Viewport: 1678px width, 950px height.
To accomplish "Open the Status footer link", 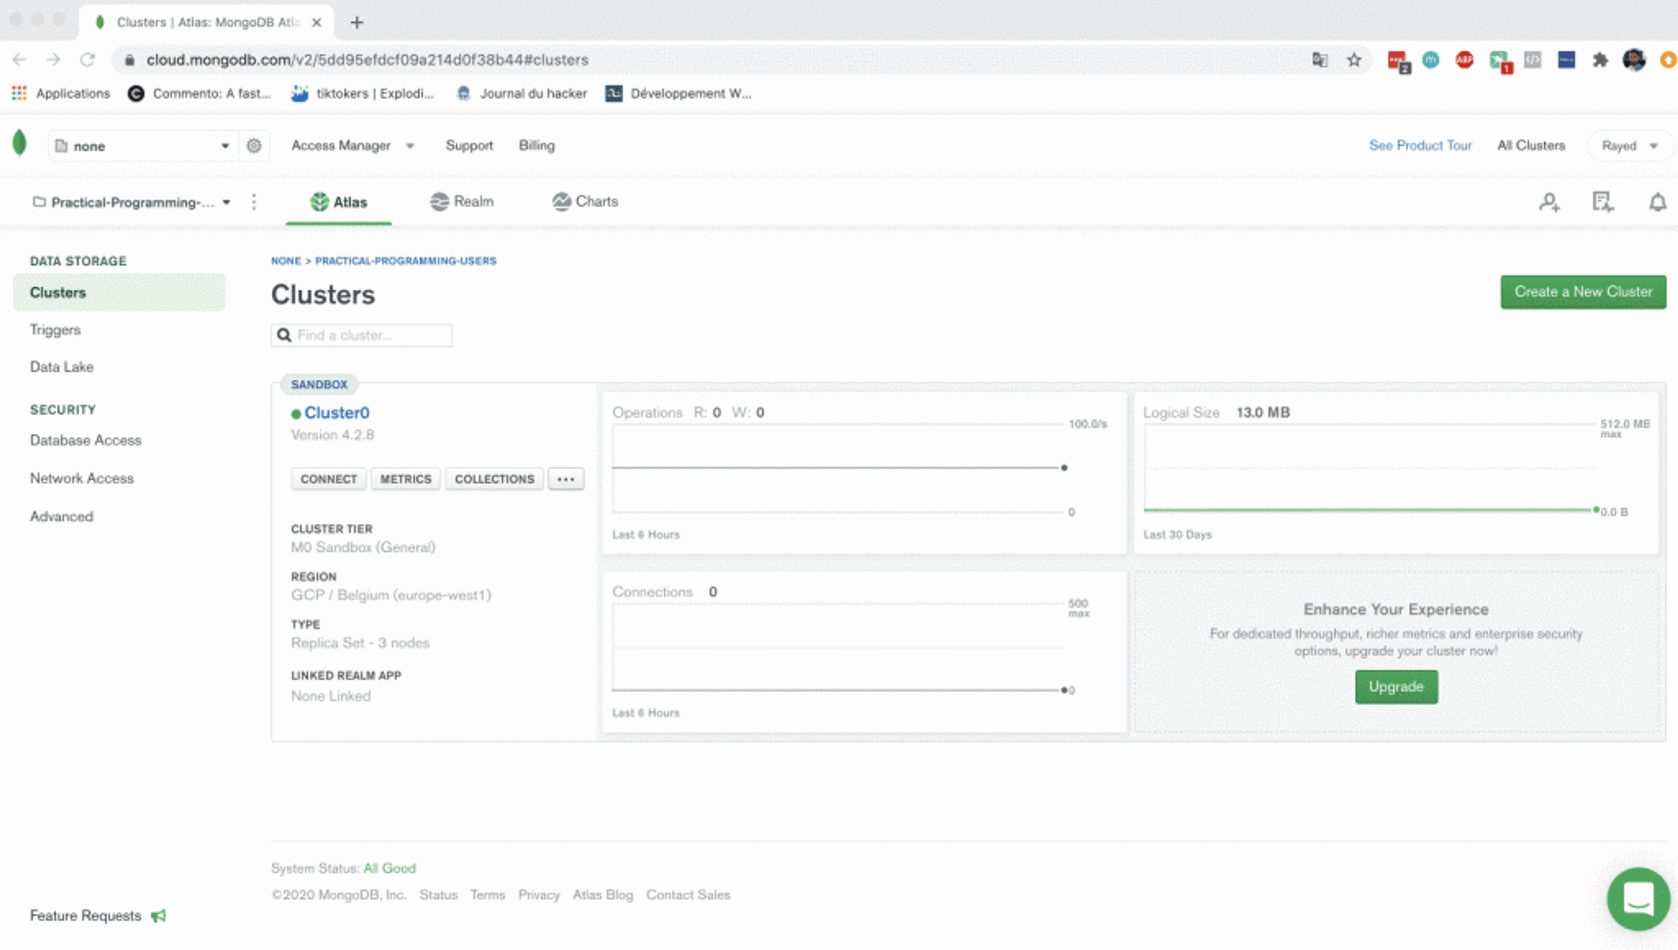I will click(438, 895).
